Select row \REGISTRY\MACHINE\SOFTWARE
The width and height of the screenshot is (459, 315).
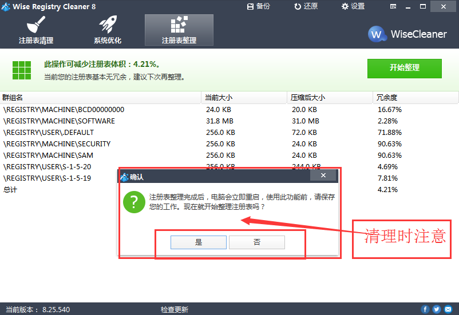tap(230, 121)
